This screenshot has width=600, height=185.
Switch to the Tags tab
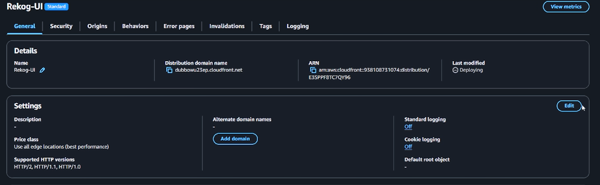[266, 26]
